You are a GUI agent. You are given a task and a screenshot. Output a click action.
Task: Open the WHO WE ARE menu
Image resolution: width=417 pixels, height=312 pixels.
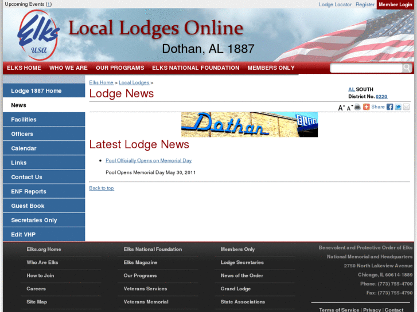pos(68,68)
